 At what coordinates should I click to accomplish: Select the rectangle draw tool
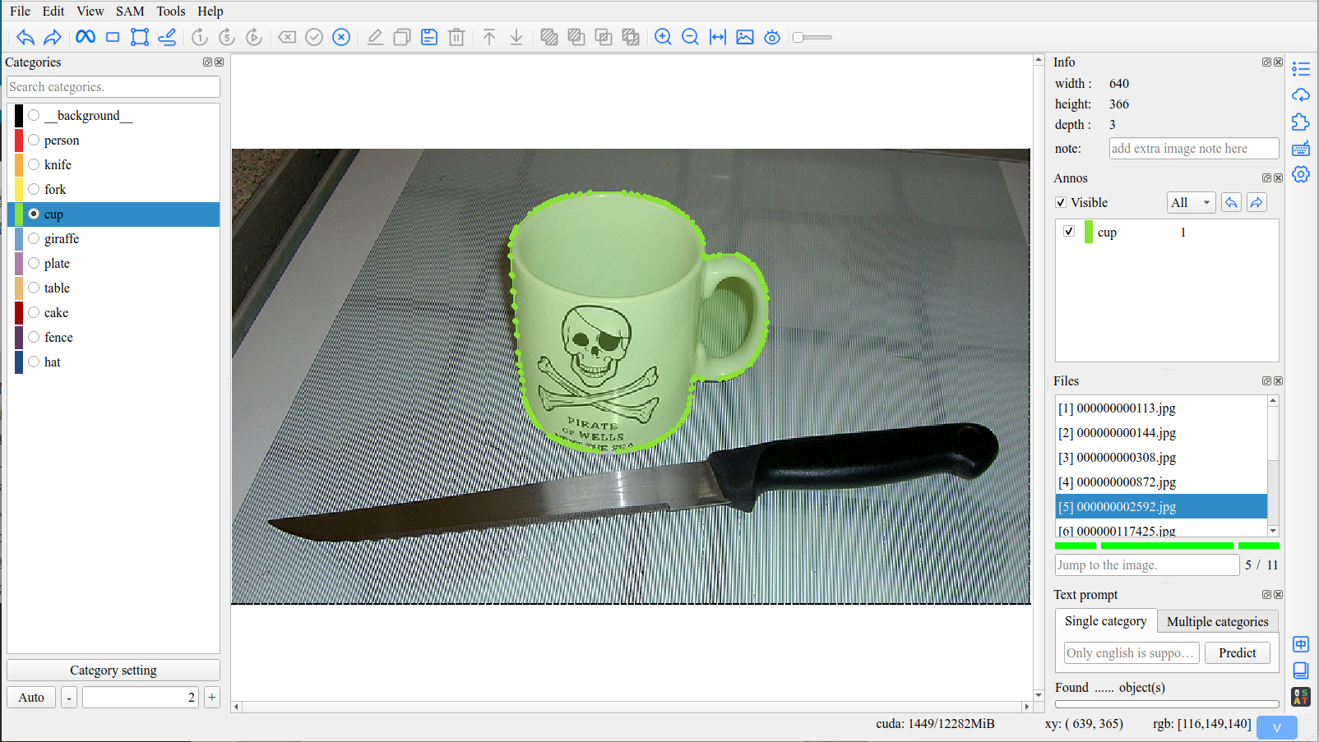click(x=113, y=37)
